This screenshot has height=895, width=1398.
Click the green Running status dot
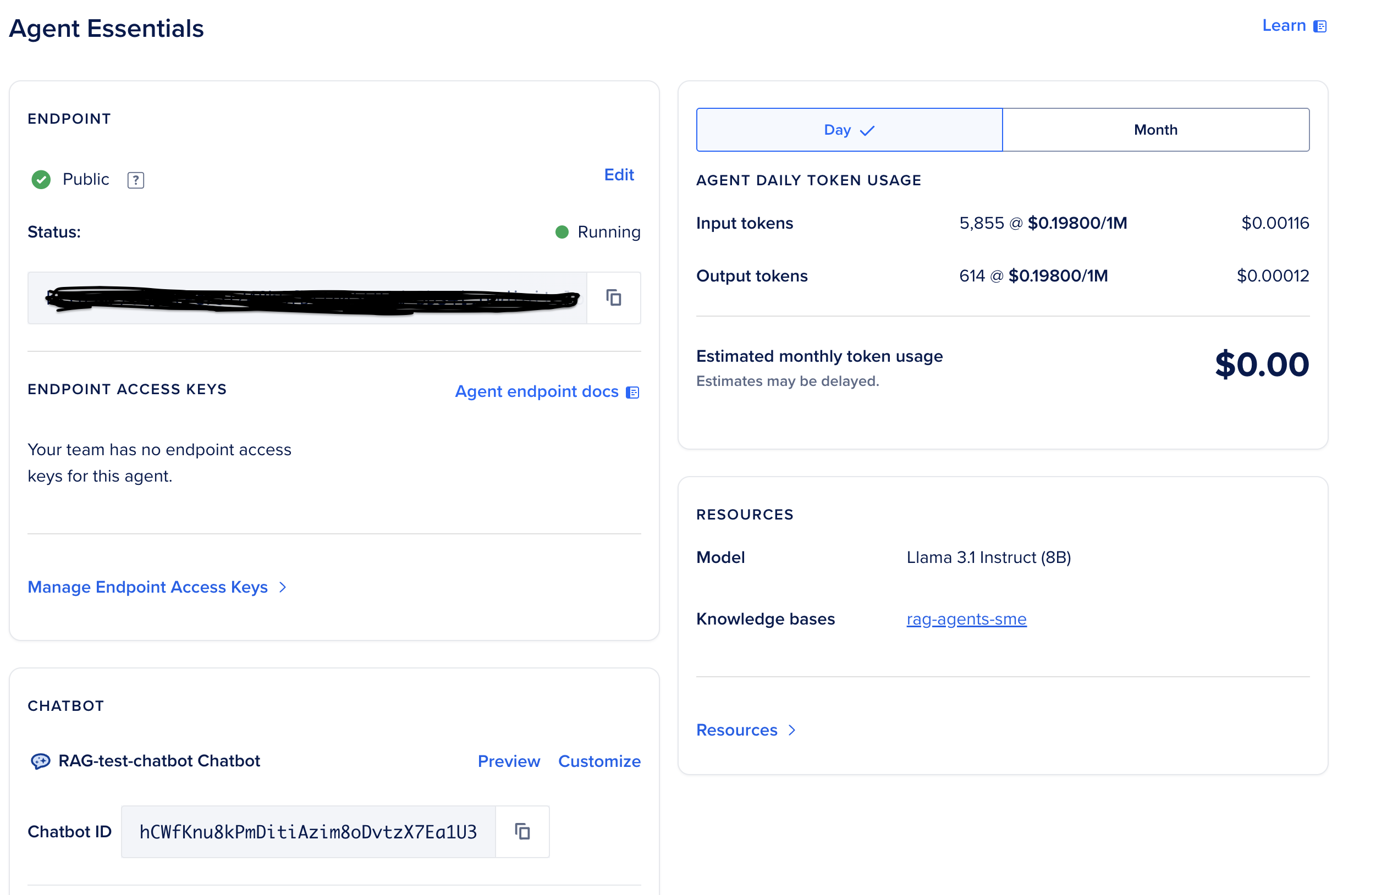click(562, 232)
